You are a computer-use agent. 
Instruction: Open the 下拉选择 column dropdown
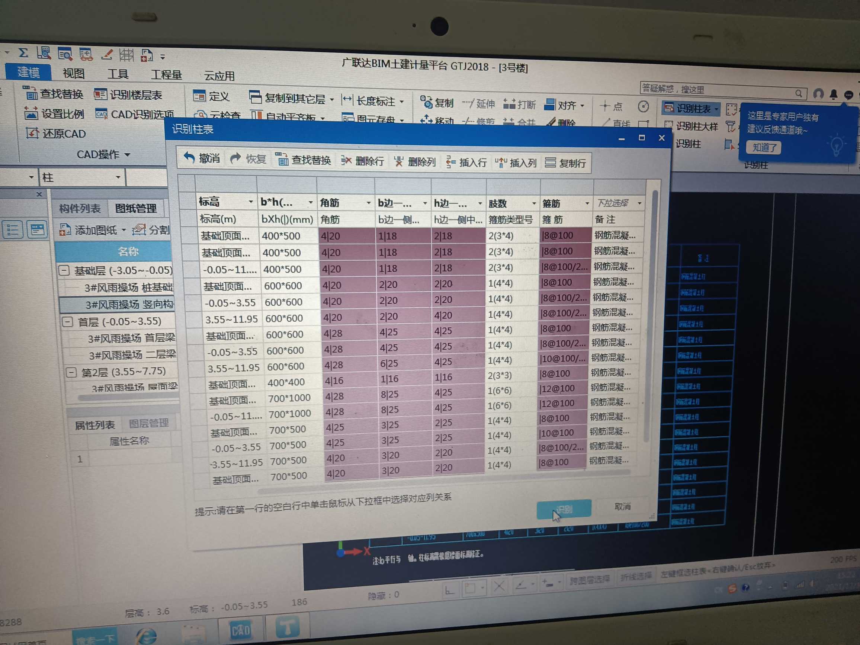coord(639,203)
